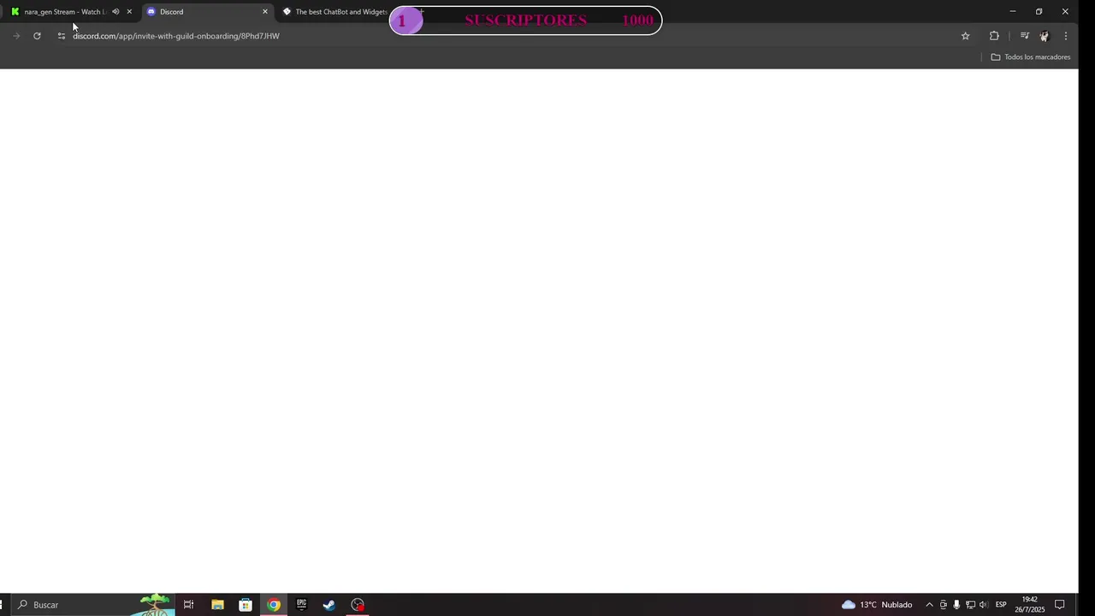
Task: Open the Windows notification center icon
Action: (1059, 605)
